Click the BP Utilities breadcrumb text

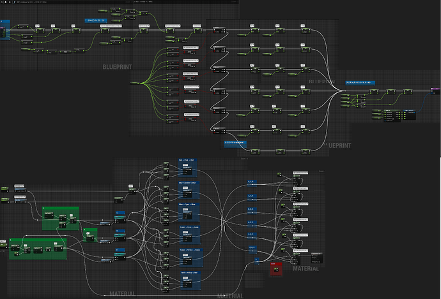(21, 2)
